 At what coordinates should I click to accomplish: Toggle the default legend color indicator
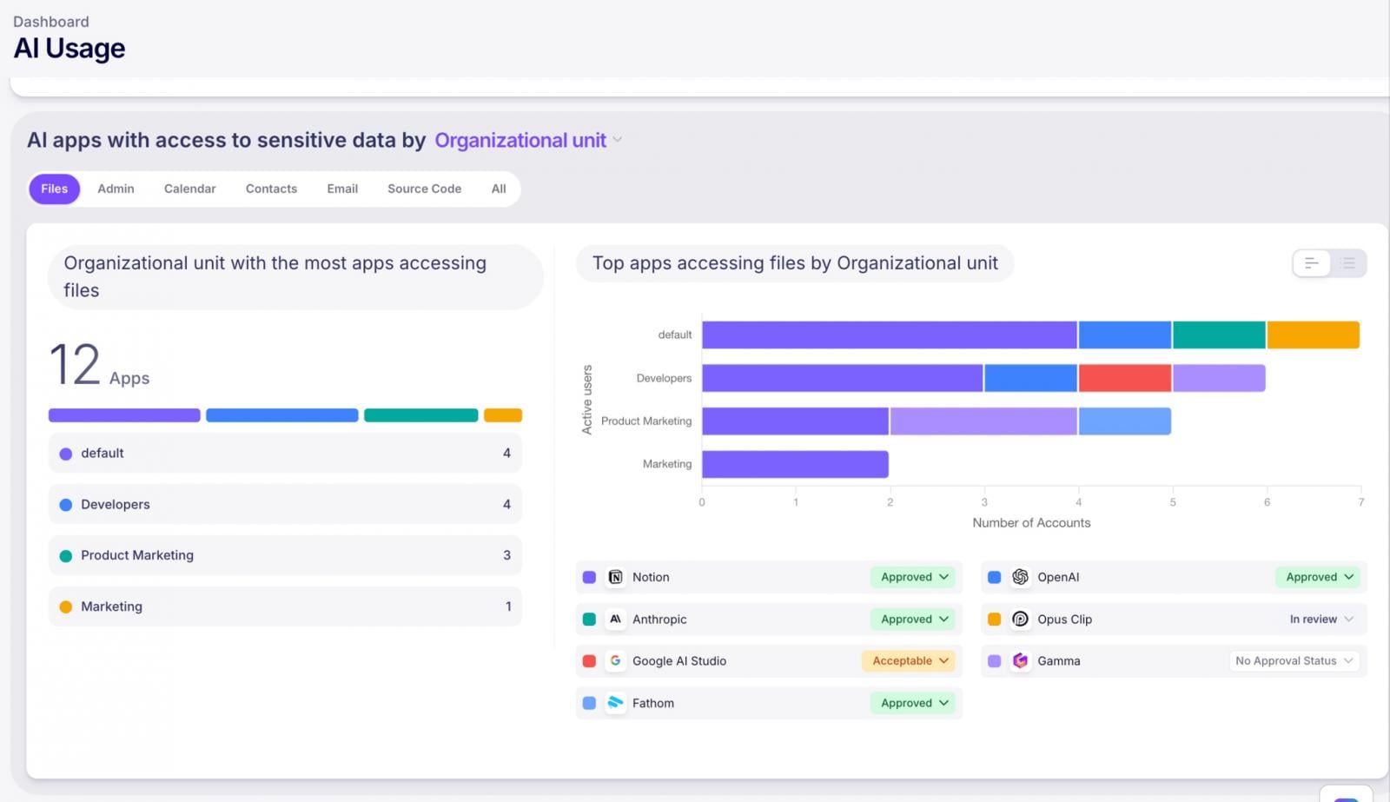pos(65,453)
